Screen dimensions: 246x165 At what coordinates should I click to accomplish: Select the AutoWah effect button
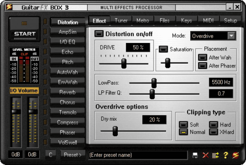[68, 72]
